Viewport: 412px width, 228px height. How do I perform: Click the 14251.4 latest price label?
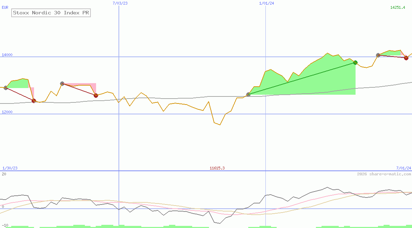pyautogui.click(x=397, y=7)
